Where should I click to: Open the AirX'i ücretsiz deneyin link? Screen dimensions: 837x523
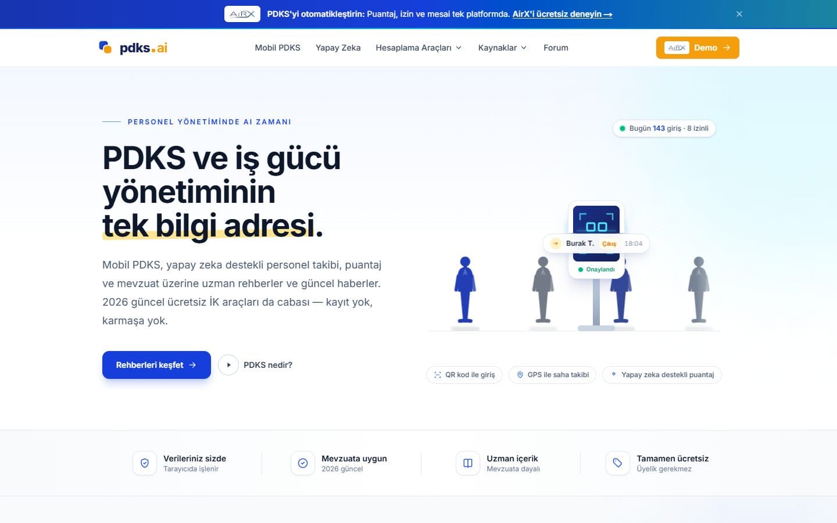click(562, 14)
